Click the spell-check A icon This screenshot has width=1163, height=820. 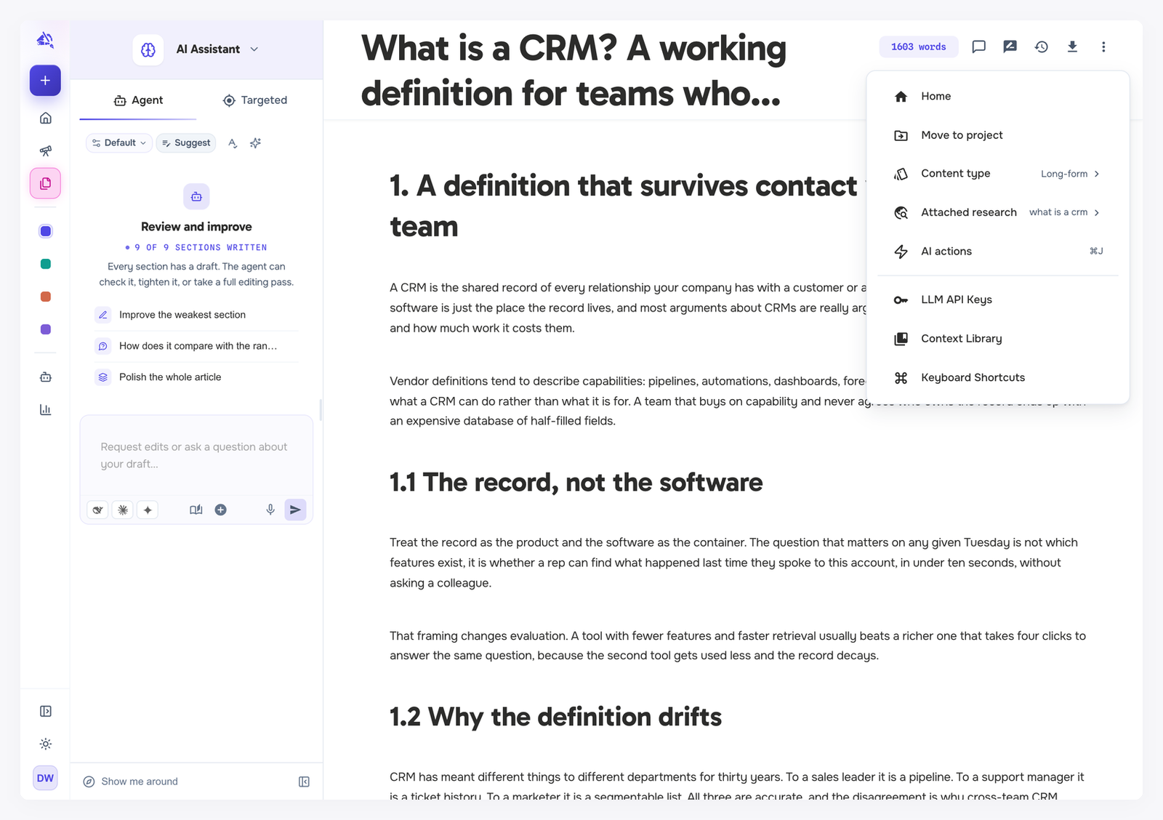tap(233, 143)
